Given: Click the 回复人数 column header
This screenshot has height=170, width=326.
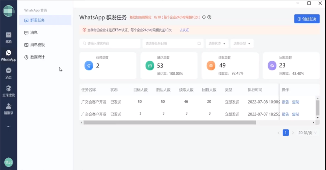Looking at the screenshot, I should (209, 90).
